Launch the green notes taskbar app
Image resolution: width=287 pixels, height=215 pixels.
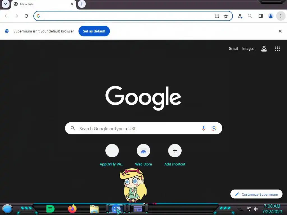50,209
